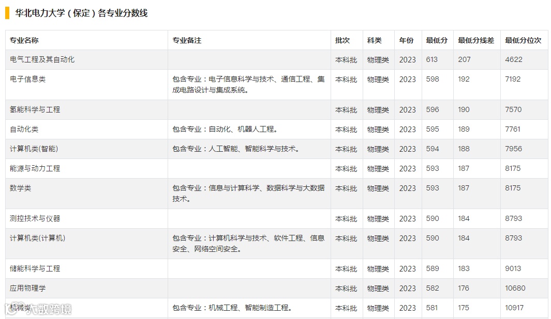The image size is (551, 319).
Task: Click the score difference 189
Action: tap(464, 130)
